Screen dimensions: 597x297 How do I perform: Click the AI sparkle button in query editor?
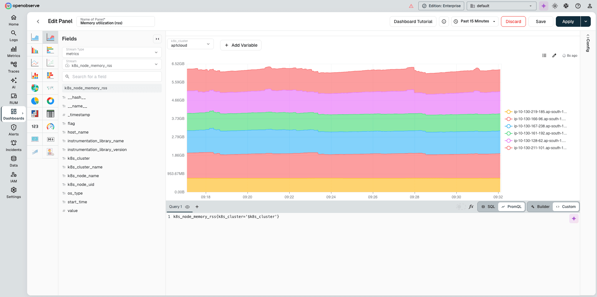tap(574, 219)
